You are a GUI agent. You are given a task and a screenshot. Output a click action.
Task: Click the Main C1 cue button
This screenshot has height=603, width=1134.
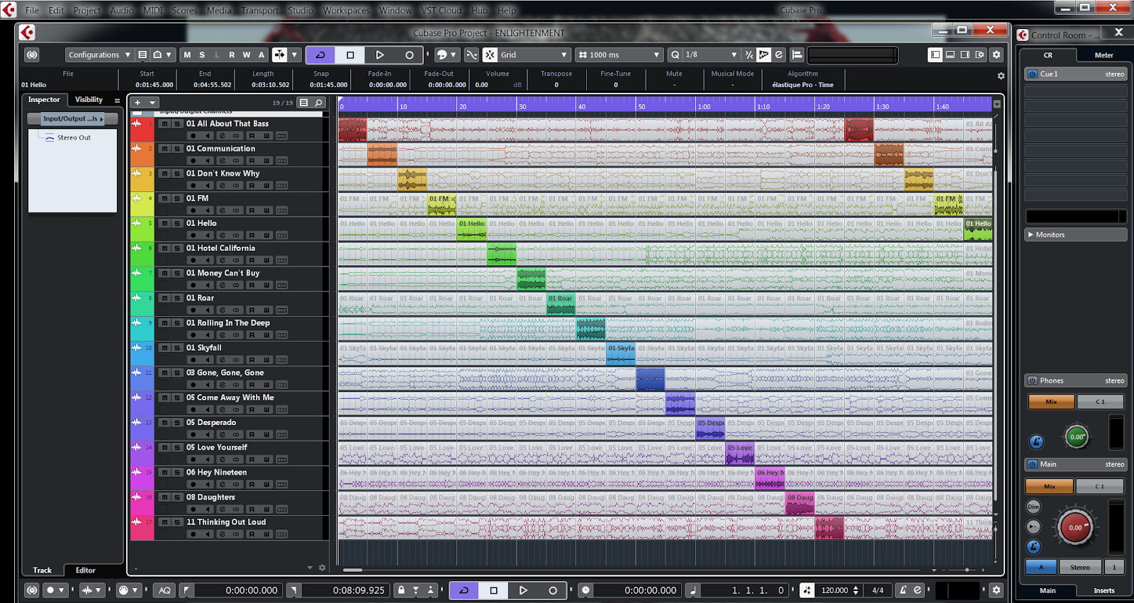[1099, 486]
